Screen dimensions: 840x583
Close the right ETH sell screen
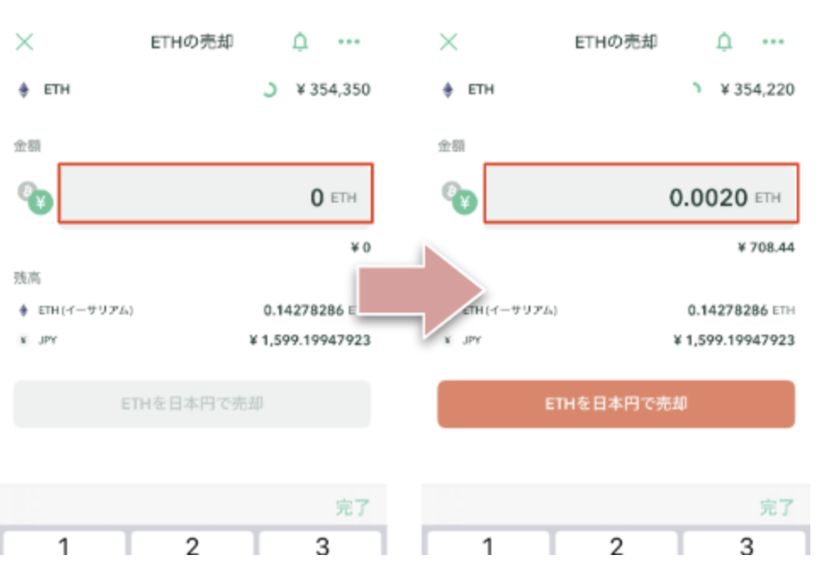click(x=449, y=42)
